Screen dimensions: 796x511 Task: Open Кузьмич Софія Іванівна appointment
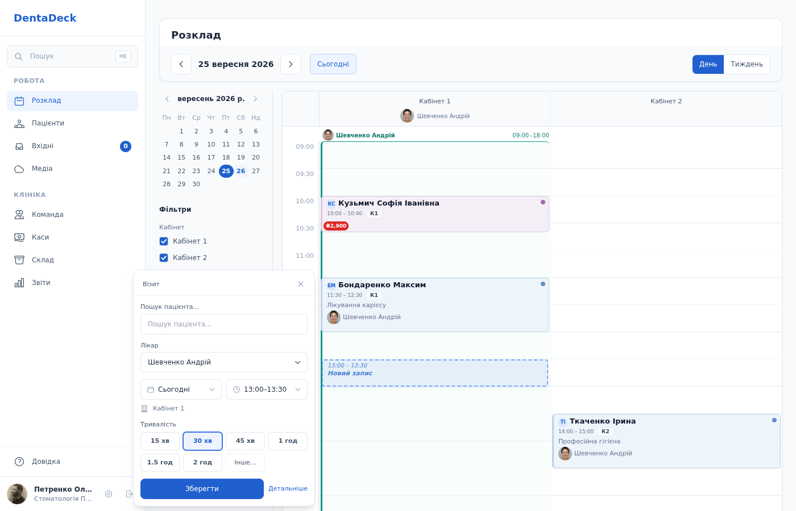[x=435, y=214]
